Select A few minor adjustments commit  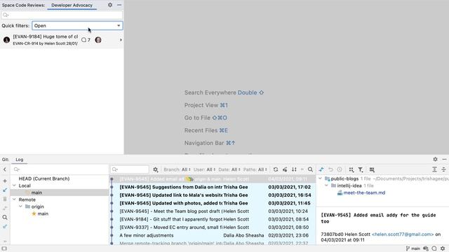[x=213, y=235]
